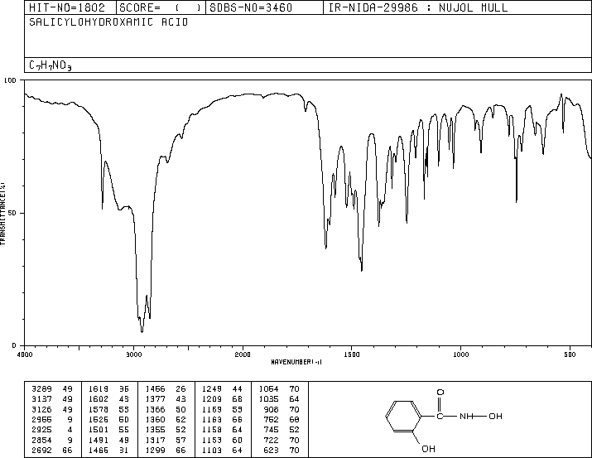Screen dimensions: 592x458
Task: Click the 50 y-axis tick label
Action: point(12,213)
